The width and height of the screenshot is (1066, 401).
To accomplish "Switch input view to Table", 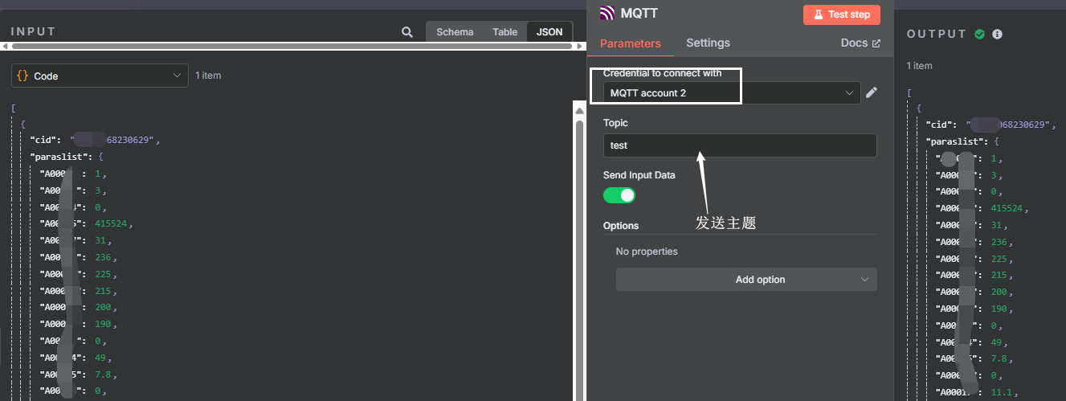I will point(504,32).
